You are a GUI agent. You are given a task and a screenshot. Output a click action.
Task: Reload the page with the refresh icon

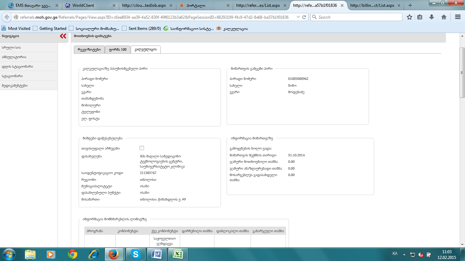tap(304, 17)
